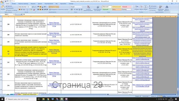Image resolution: width=179 pixels, height=101 pixels.
Task: Apply the Плохой cell style
Action: (x=126, y=7)
